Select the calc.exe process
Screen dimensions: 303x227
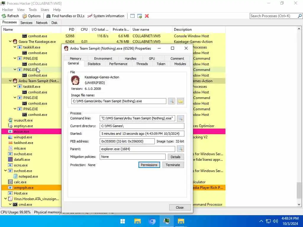coord(20,182)
